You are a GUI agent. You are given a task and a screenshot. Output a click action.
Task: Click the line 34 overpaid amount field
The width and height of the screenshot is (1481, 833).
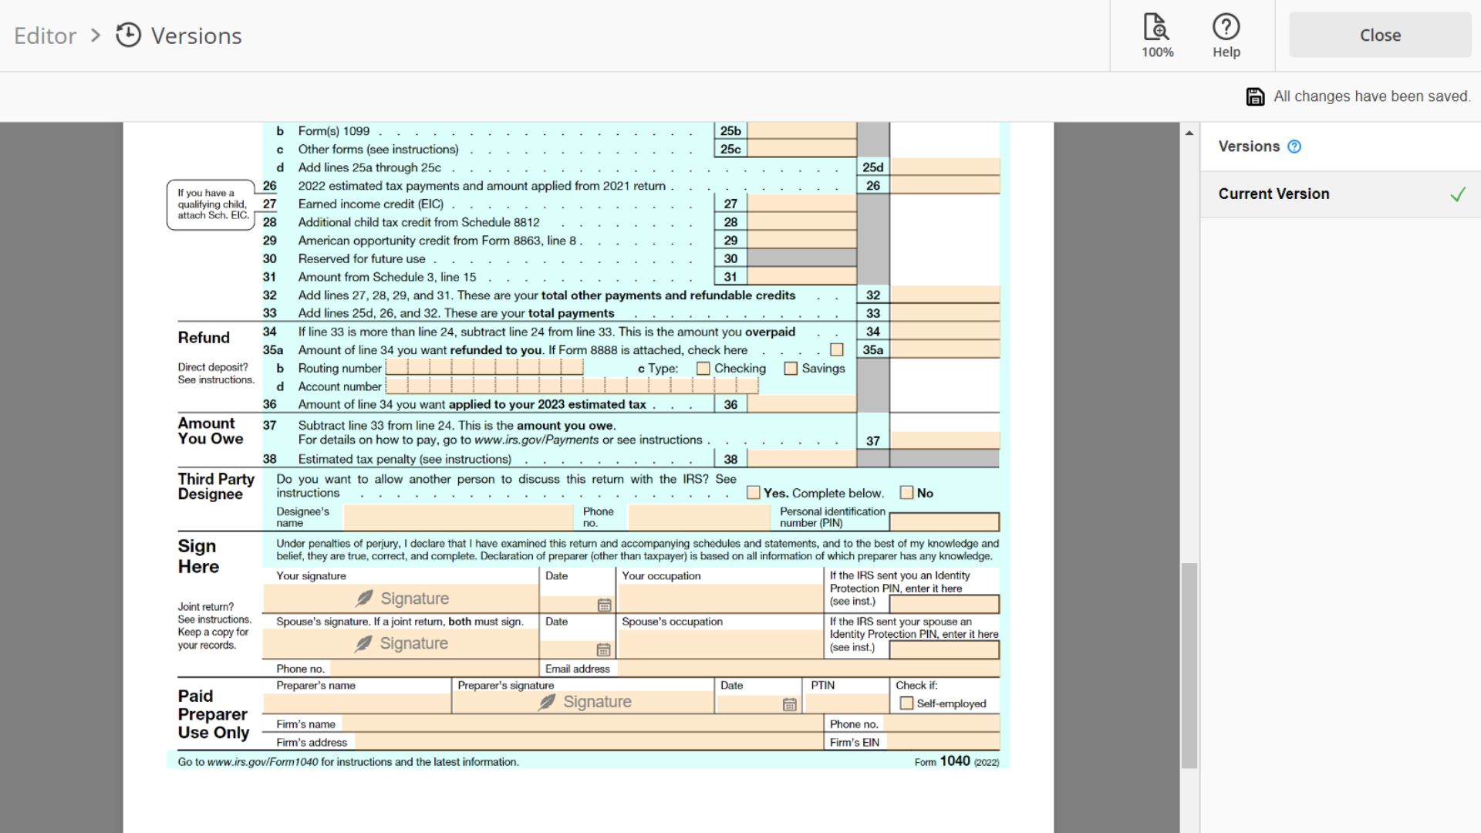pos(945,332)
